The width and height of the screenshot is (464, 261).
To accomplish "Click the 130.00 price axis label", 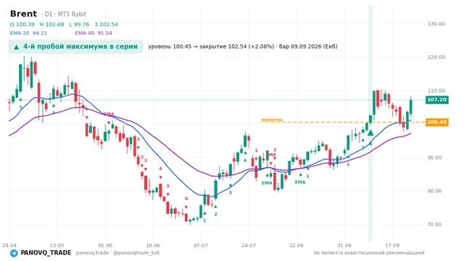I will 436,24.
